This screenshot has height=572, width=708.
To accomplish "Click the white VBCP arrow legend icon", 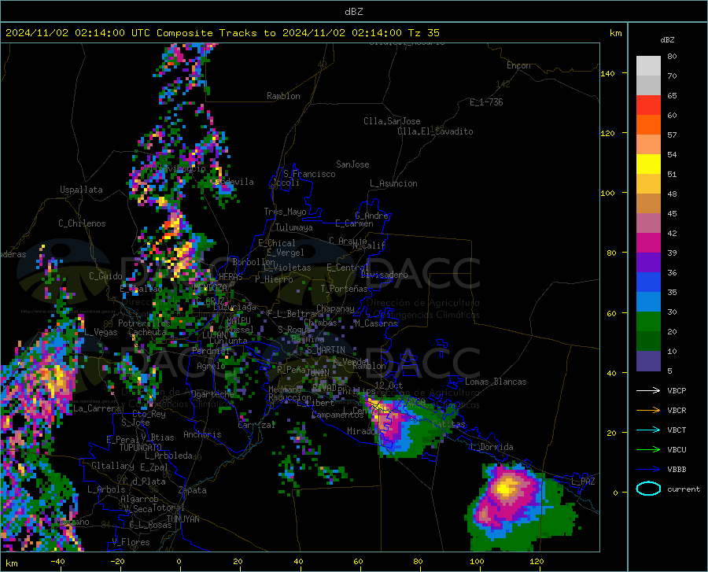I will (x=648, y=390).
